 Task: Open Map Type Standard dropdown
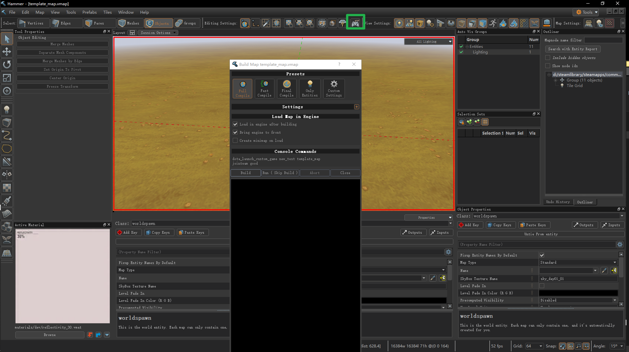578,262
